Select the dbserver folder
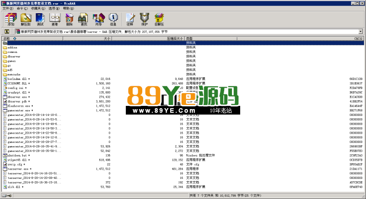 coord(14,57)
